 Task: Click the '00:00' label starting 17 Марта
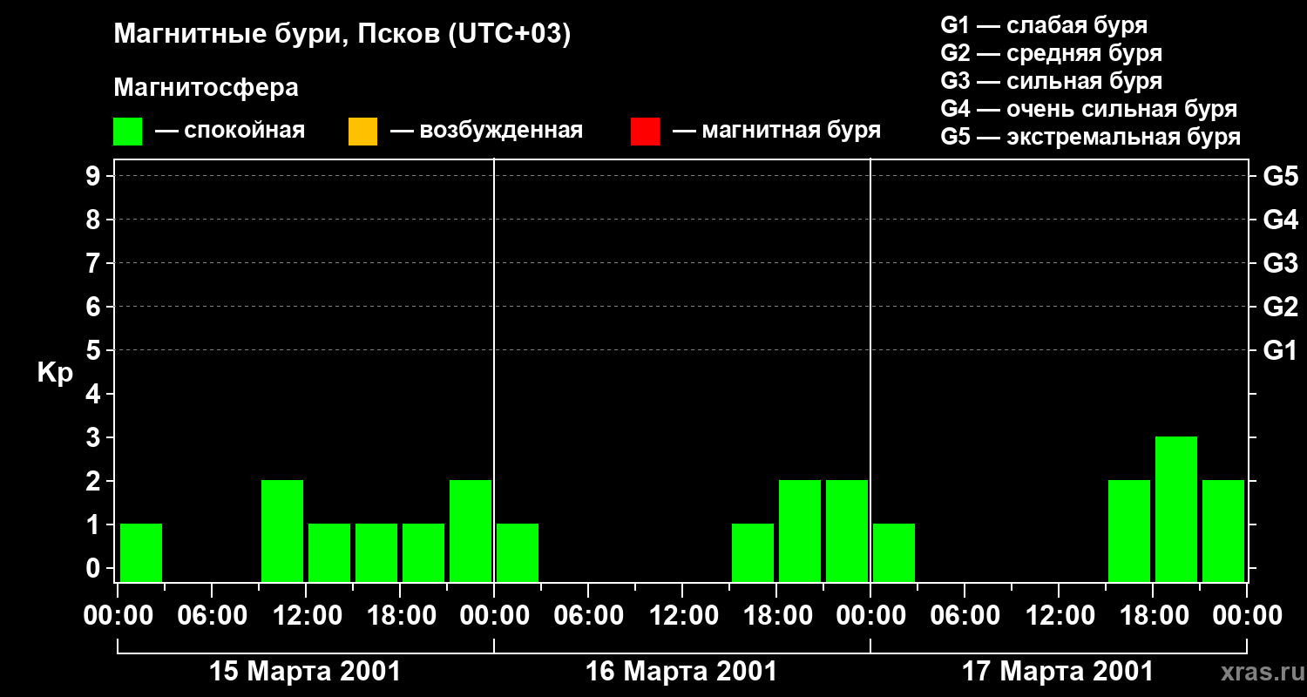[x=870, y=616]
